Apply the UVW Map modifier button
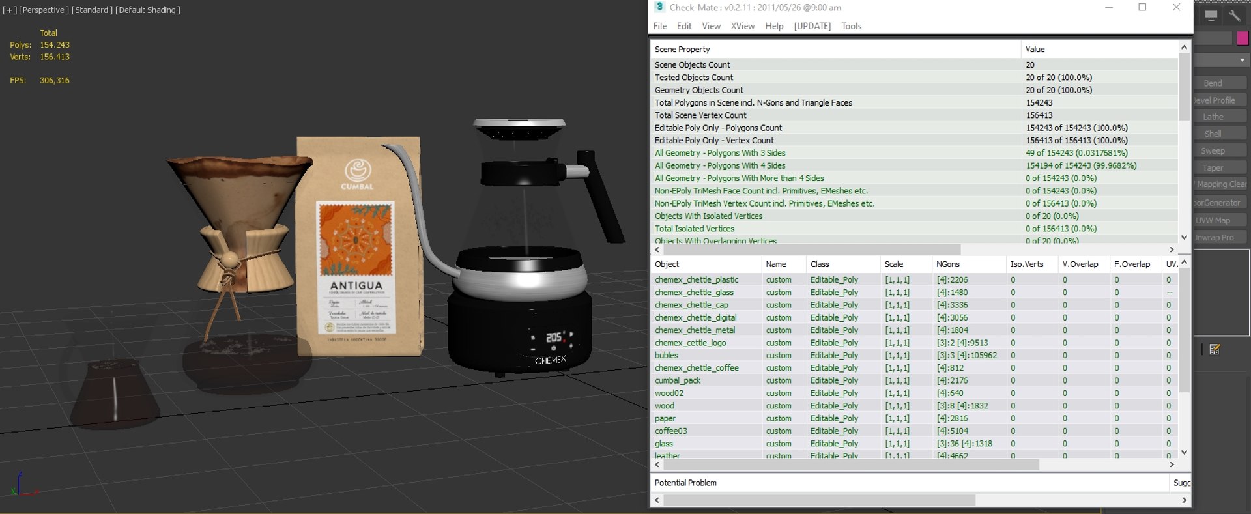Viewport: 1251px width, 514px height. (x=1219, y=220)
